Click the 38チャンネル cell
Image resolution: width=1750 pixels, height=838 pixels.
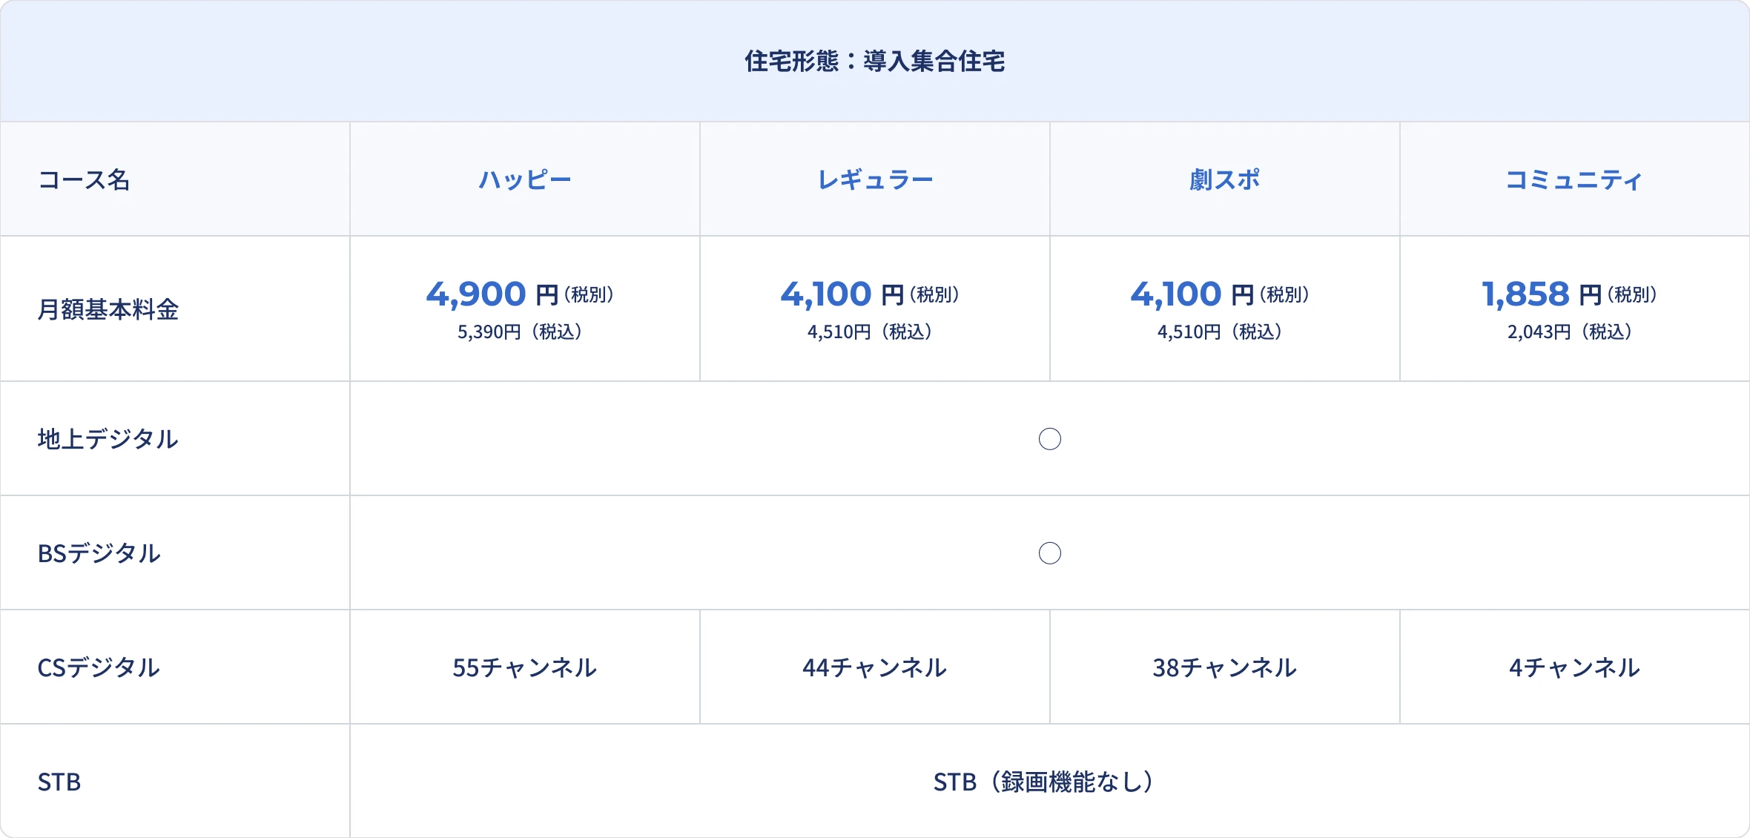[x=1224, y=667]
